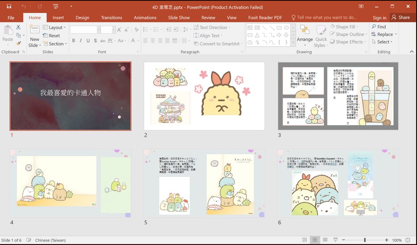Open the Text Direction dropdown

pyautogui.click(x=212, y=27)
